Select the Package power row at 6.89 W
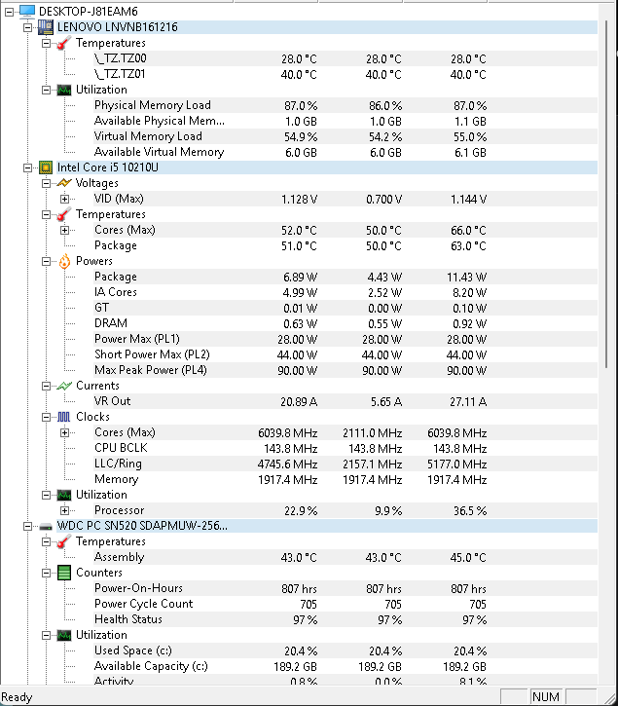The width and height of the screenshot is (618, 706). click(345, 277)
